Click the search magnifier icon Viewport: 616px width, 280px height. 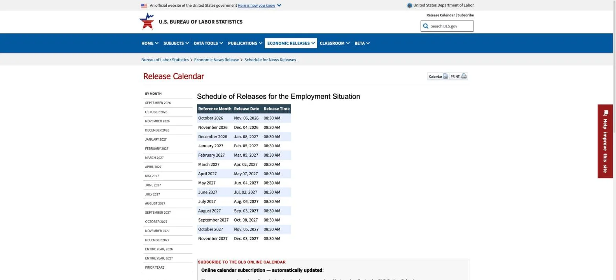[x=425, y=26]
